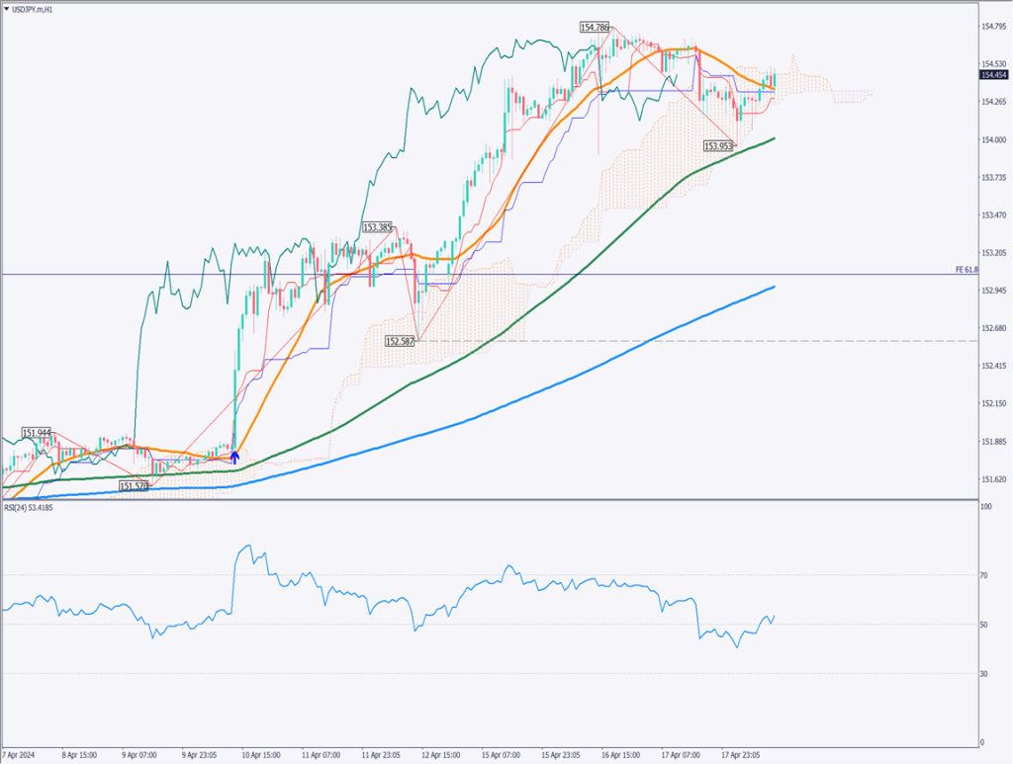Click the 154.000 level on price axis
Image resolution: width=1013 pixels, height=764 pixels.
coord(991,139)
